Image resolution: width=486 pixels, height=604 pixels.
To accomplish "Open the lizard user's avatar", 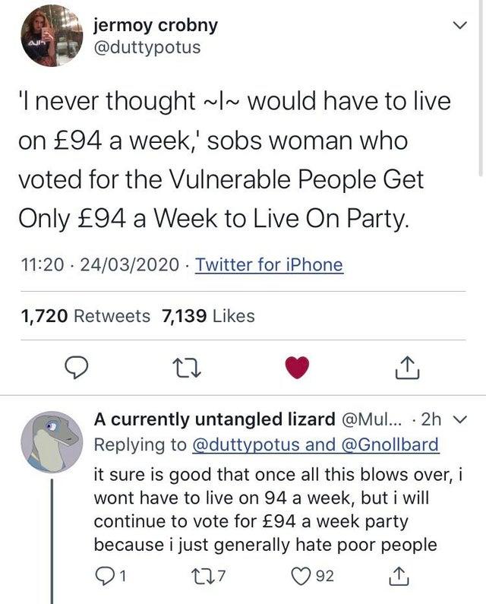I will coord(51,444).
